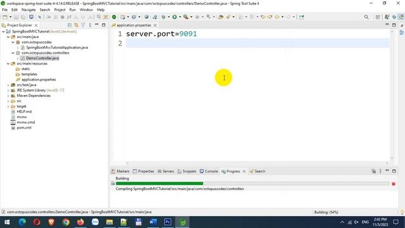The height and width of the screenshot is (228, 405).
Task: Expand the src/test/java folder node
Action: pos(8,85)
